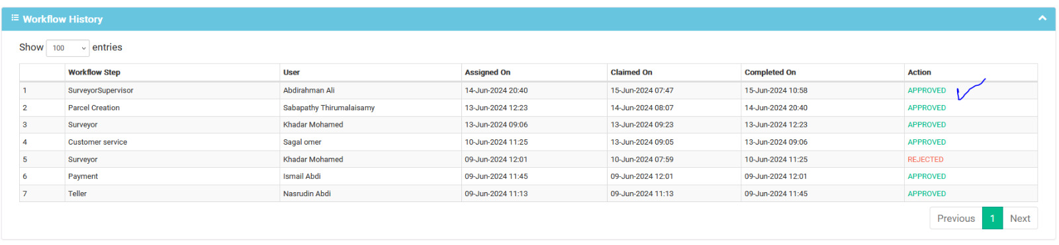Open the Show entries dropdown

[68, 48]
